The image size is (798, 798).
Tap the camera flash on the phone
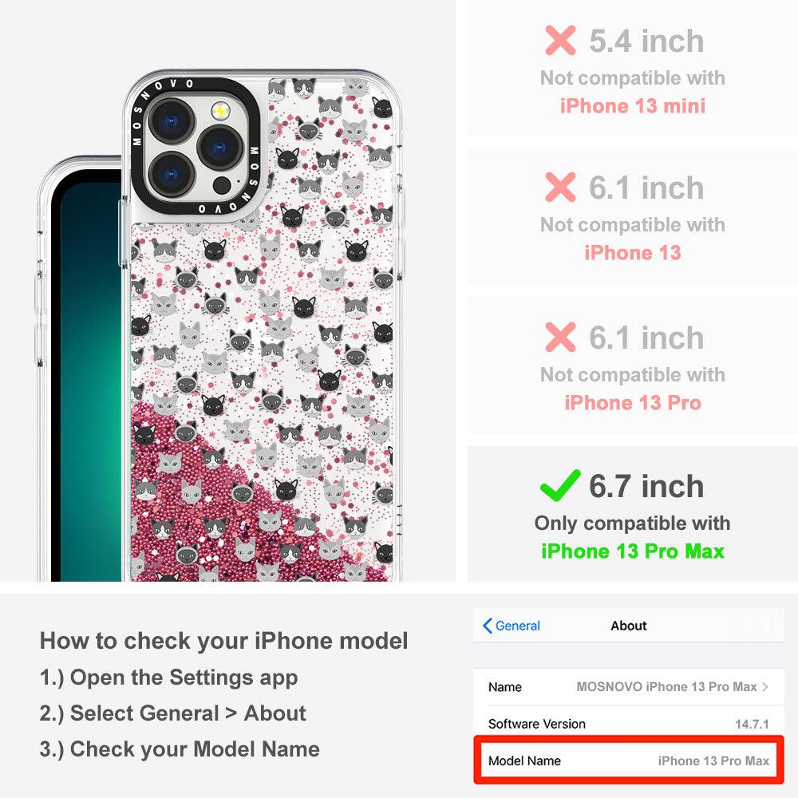click(220, 110)
